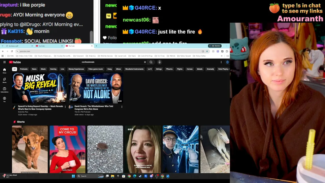Open Subscriptions in the YouTube sidebar
The height and width of the screenshot is (183, 325).
tap(4, 90)
